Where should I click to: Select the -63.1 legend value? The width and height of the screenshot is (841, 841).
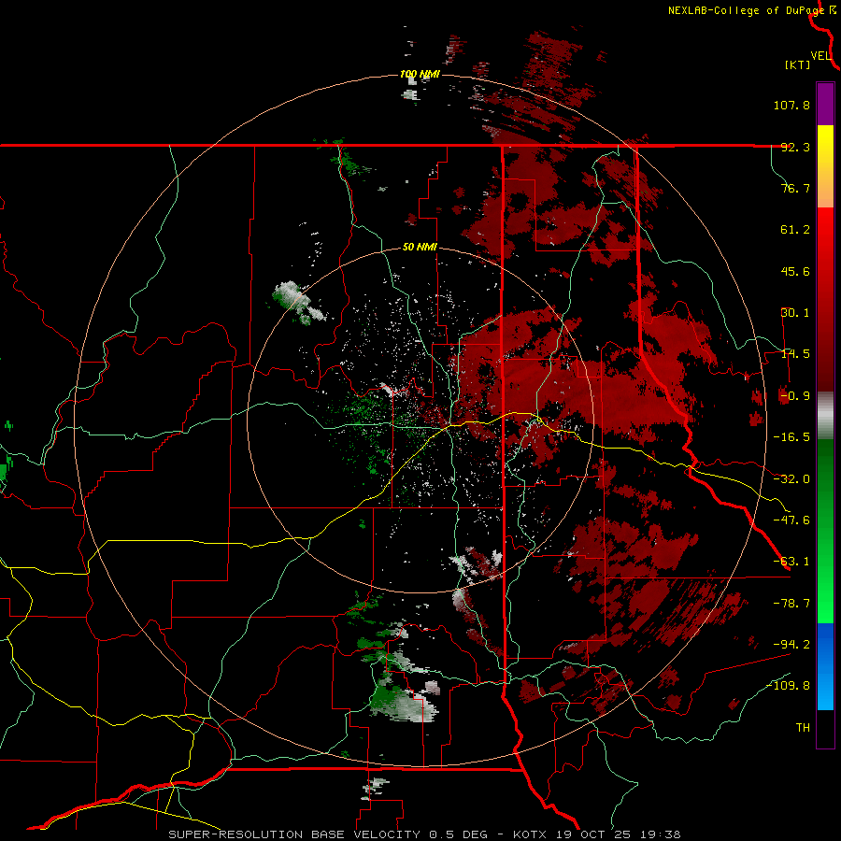point(791,562)
